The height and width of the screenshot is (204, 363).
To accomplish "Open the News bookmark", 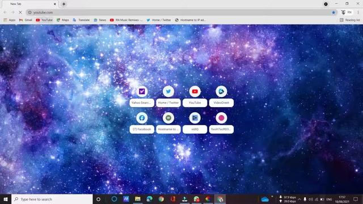I will pyautogui.click(x=100, y=20).
